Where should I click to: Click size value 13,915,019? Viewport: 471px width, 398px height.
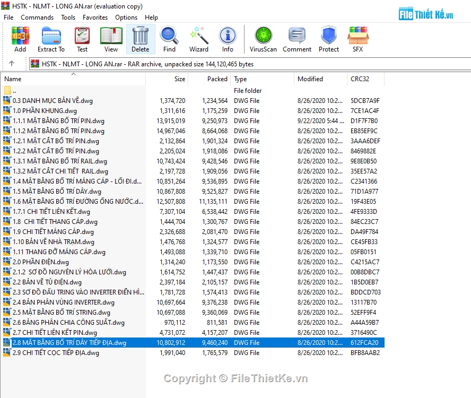(x=171, y=120)
